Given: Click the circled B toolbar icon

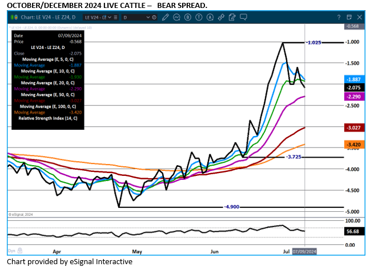Looking at the screenshot, I should (x=188, y=18).
